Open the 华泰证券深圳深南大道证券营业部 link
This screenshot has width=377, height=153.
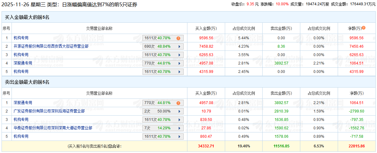(x=53, y=128)
